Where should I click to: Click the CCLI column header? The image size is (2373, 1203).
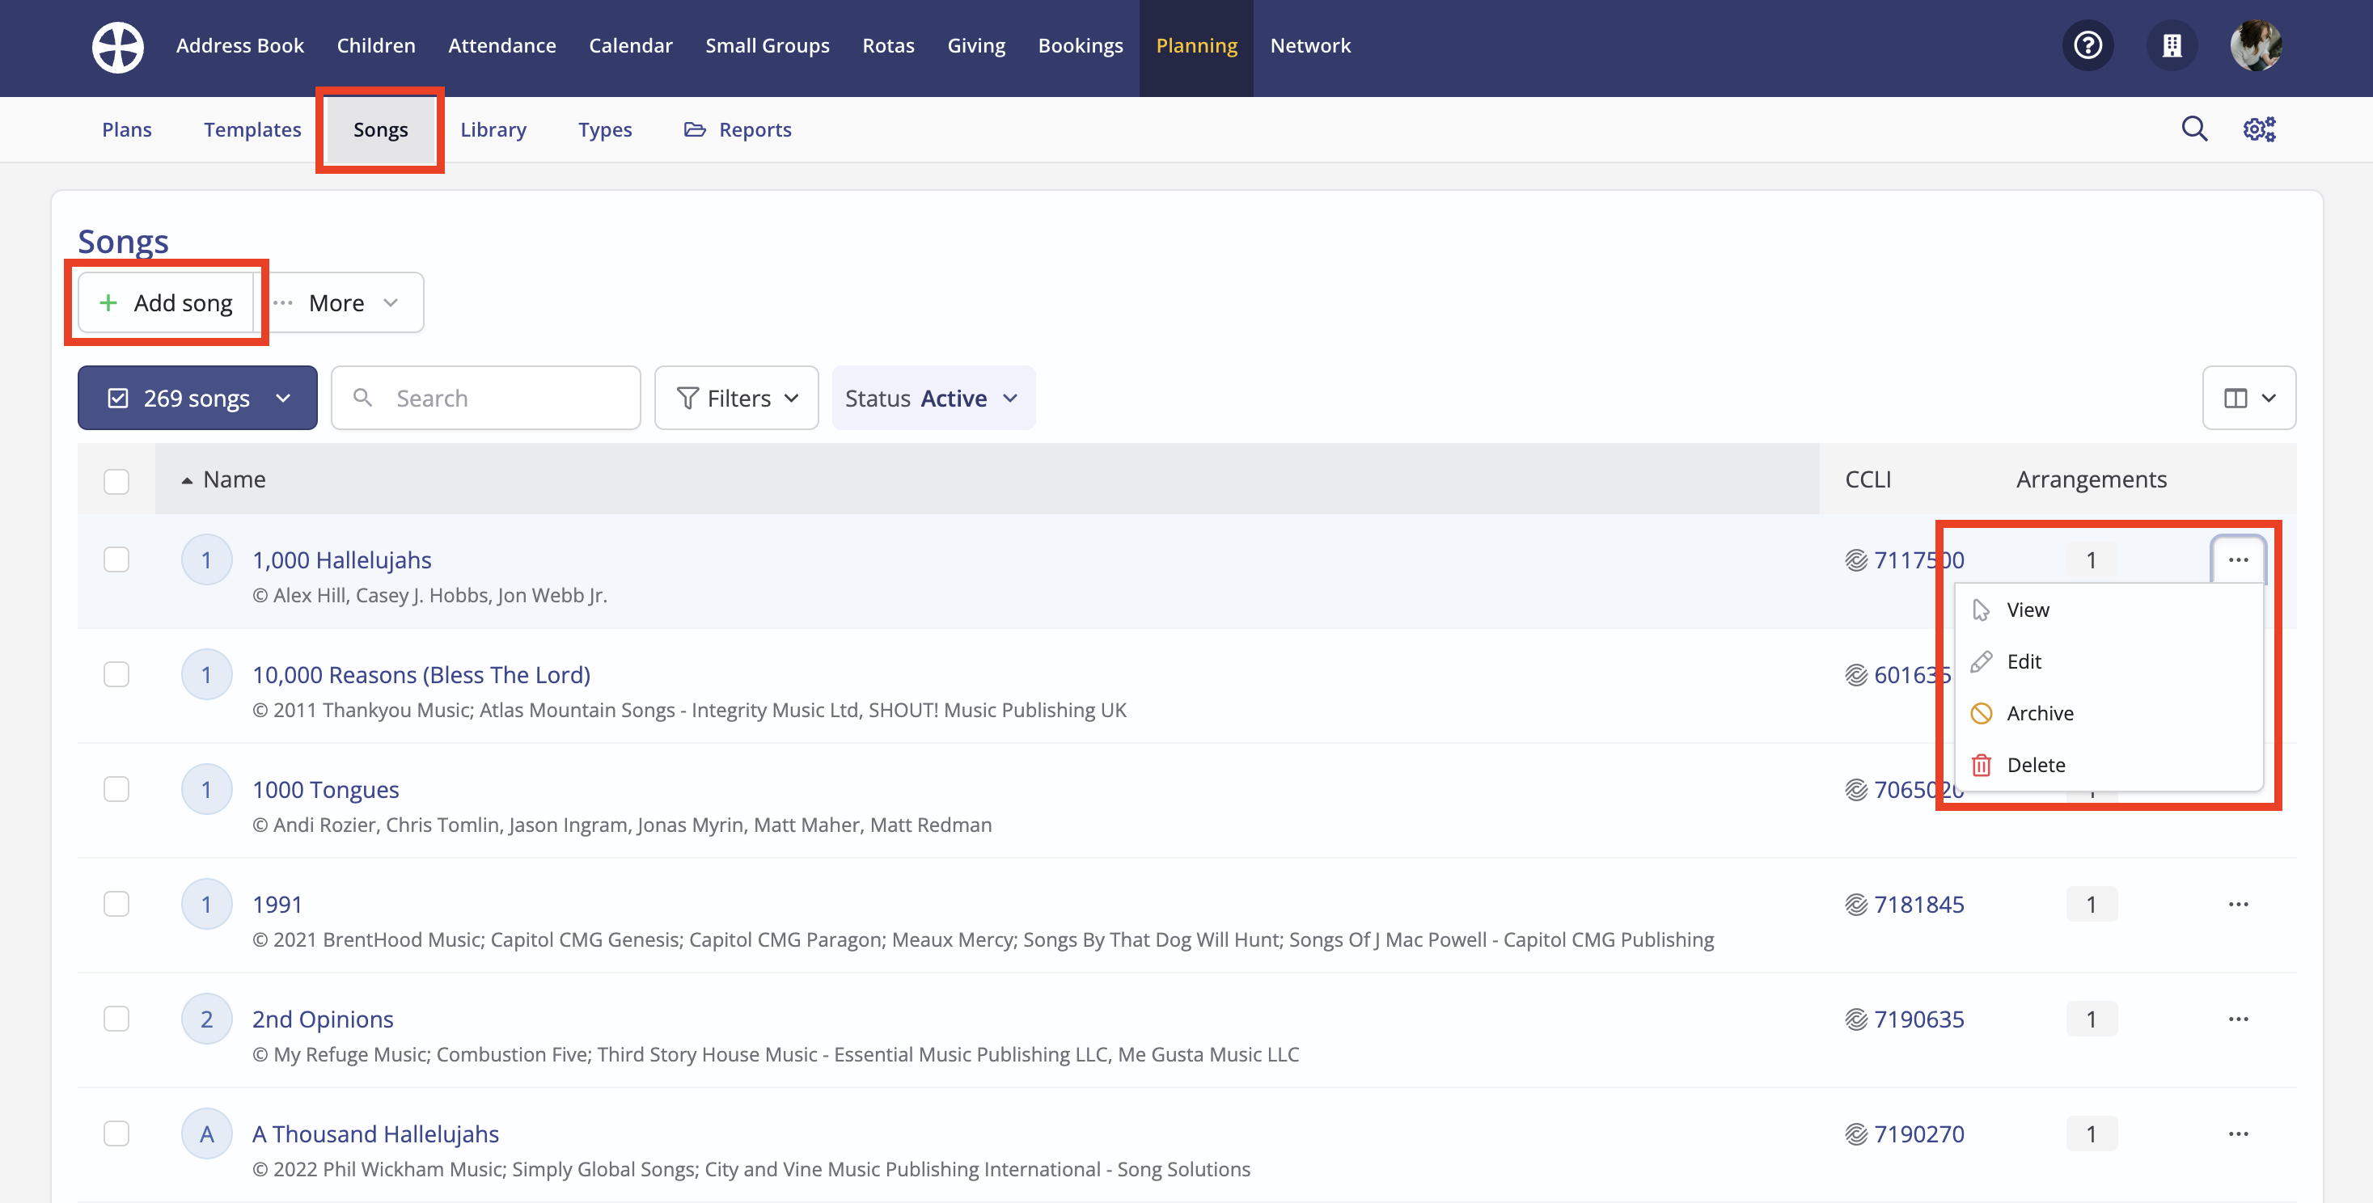pyautogui.click(x=1868, y=480)
